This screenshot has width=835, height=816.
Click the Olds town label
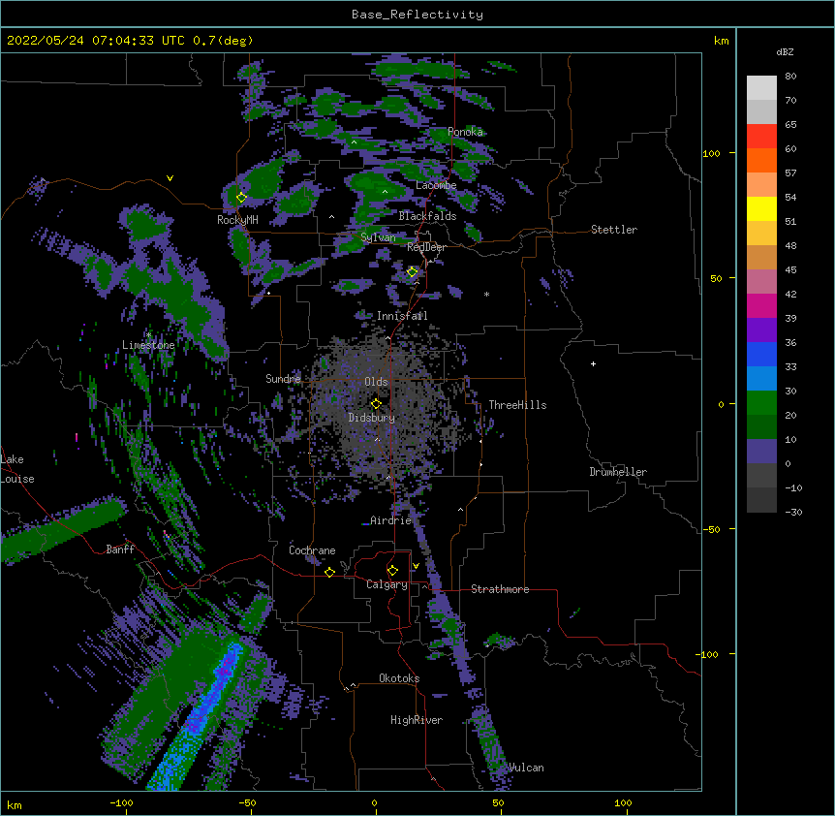click(376, 382)
